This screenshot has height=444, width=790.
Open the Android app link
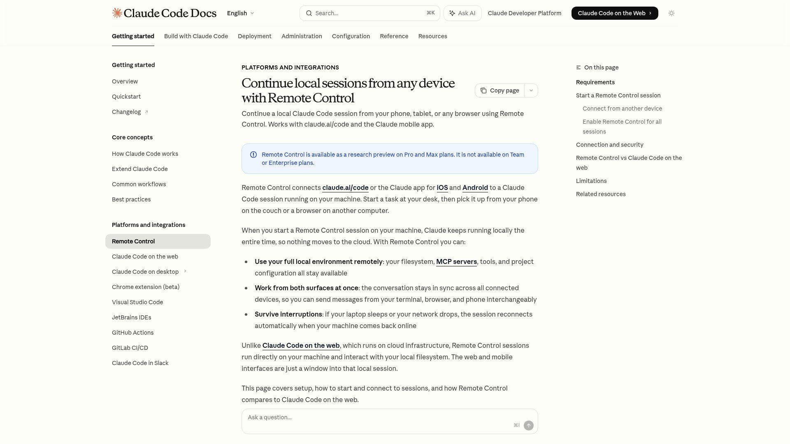tap(475, 188)
